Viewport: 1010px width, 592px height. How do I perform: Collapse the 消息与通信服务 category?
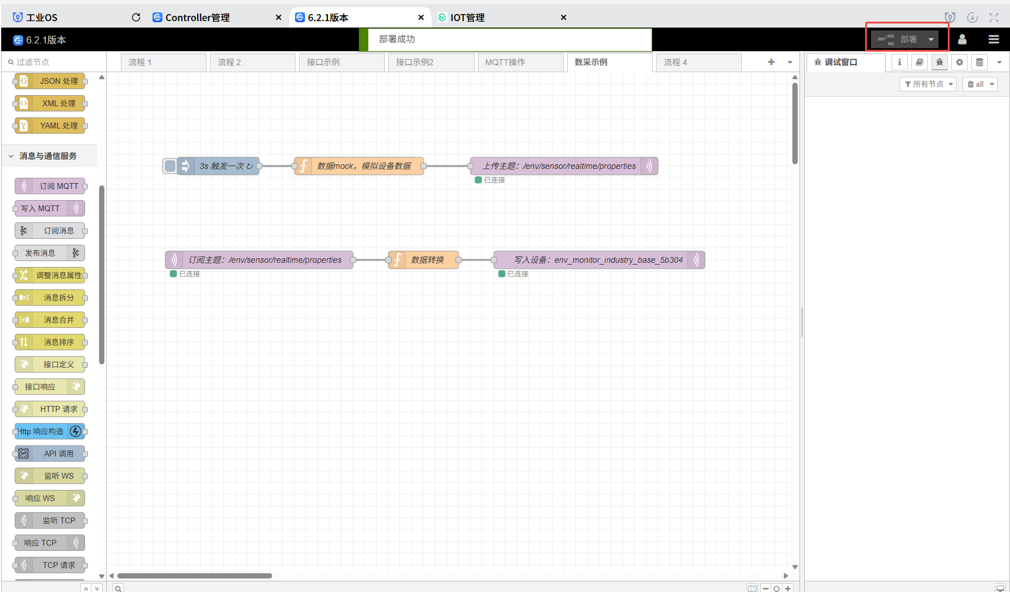(11, 156)
